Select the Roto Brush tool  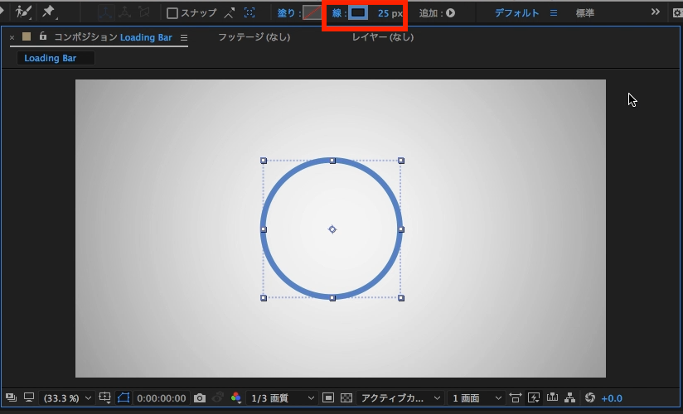tap(22, 12)
